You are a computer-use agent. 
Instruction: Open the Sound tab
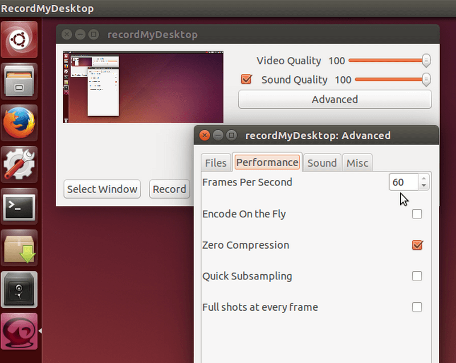[x=322, y=163]
